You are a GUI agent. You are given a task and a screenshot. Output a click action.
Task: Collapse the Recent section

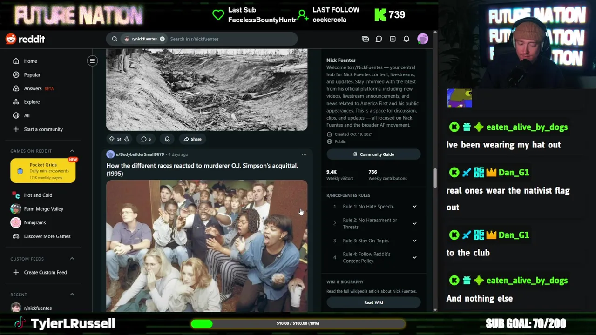72,295
